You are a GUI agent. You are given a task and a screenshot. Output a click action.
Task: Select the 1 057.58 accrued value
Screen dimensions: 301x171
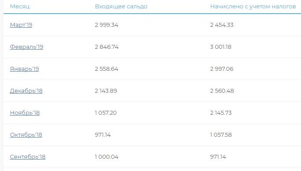[221, 135]
